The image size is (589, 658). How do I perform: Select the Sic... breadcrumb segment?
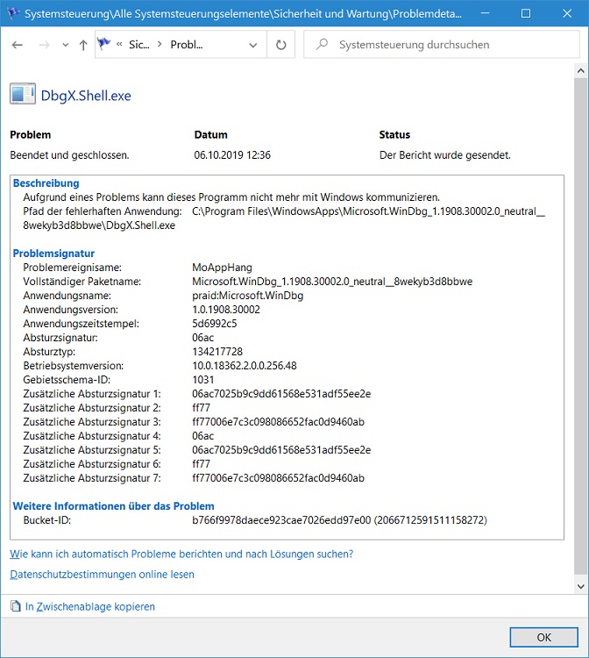click(x=138, y=45)
